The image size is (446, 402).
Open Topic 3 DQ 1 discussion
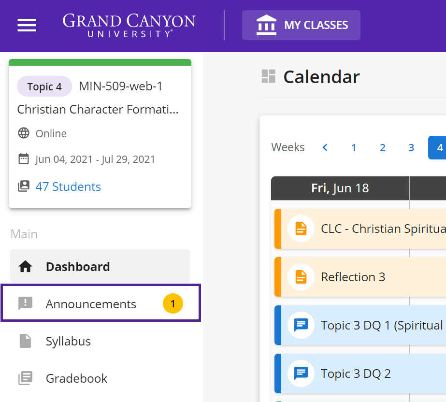[360, 325]
